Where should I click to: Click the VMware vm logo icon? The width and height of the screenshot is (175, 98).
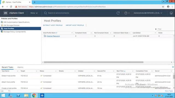[5, 13]
